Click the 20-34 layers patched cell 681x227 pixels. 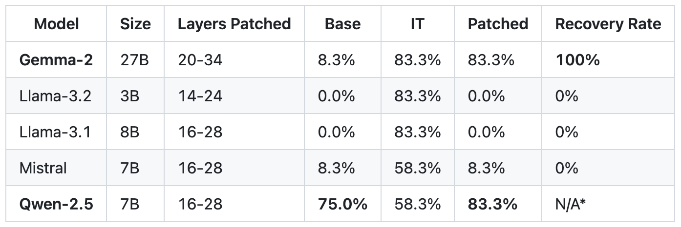(x=200, y=60)
